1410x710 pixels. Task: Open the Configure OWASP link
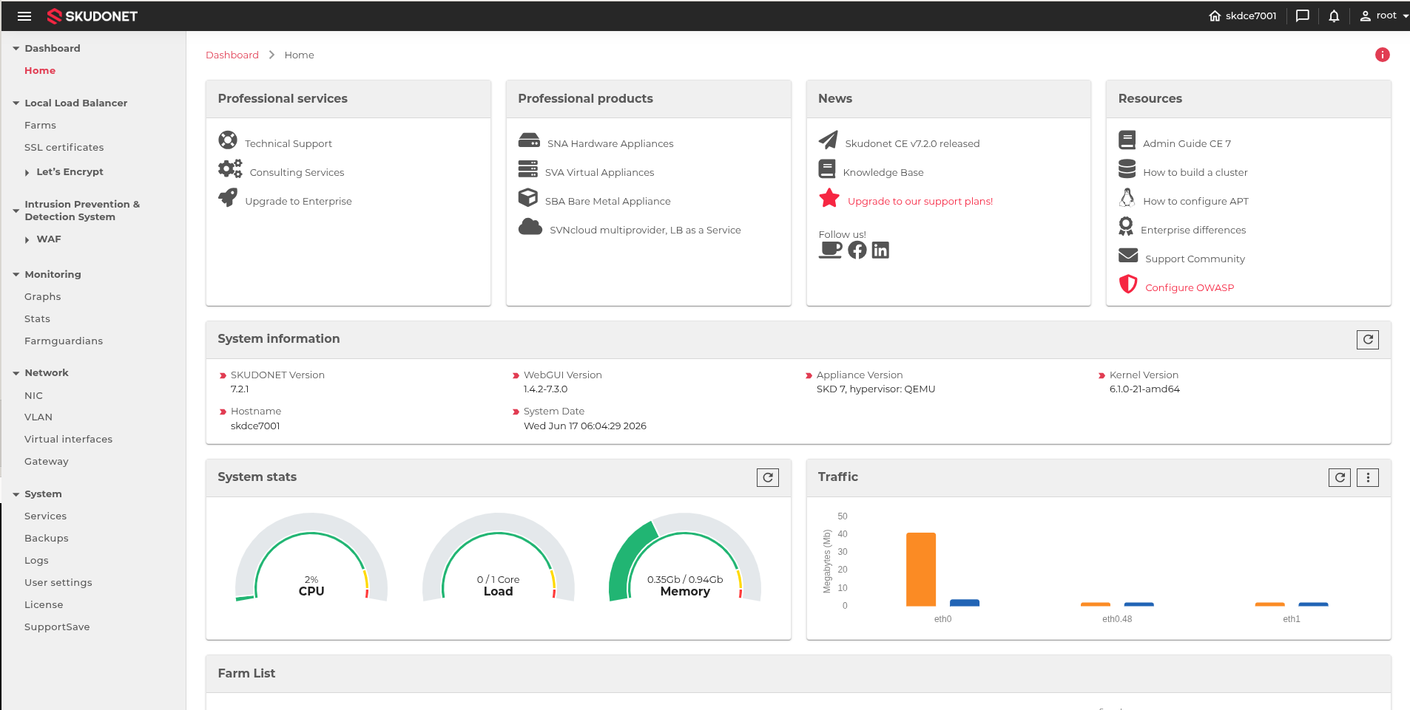[x=1190, y=287]
